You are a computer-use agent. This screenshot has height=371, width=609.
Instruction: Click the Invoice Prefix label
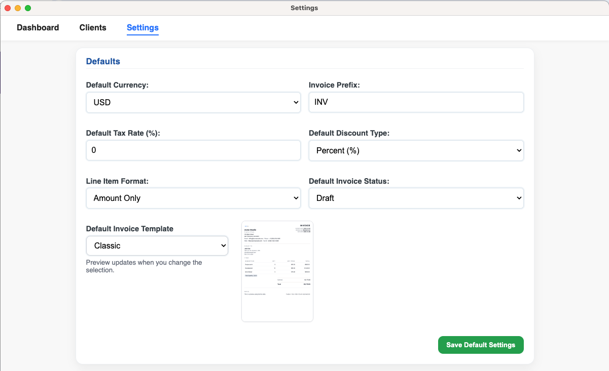click(x=334, y=85)
